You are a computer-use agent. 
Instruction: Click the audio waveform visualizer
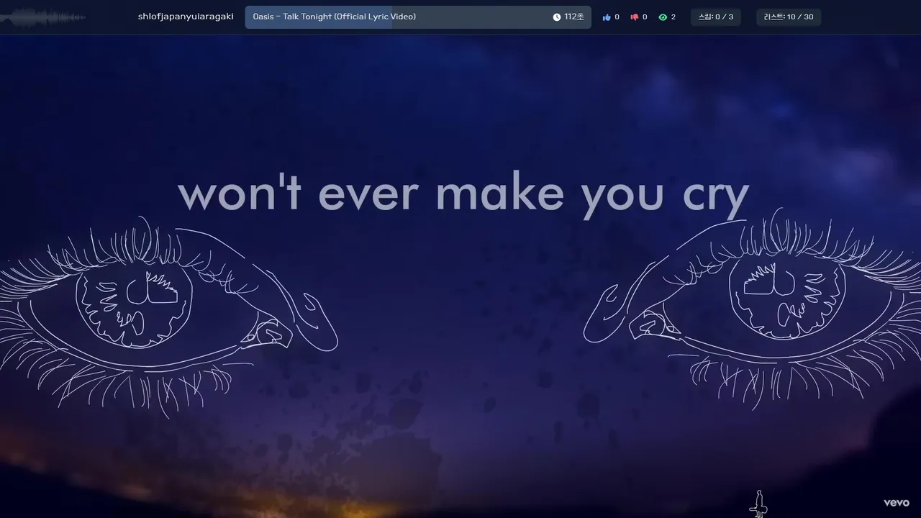click(43, 17)
